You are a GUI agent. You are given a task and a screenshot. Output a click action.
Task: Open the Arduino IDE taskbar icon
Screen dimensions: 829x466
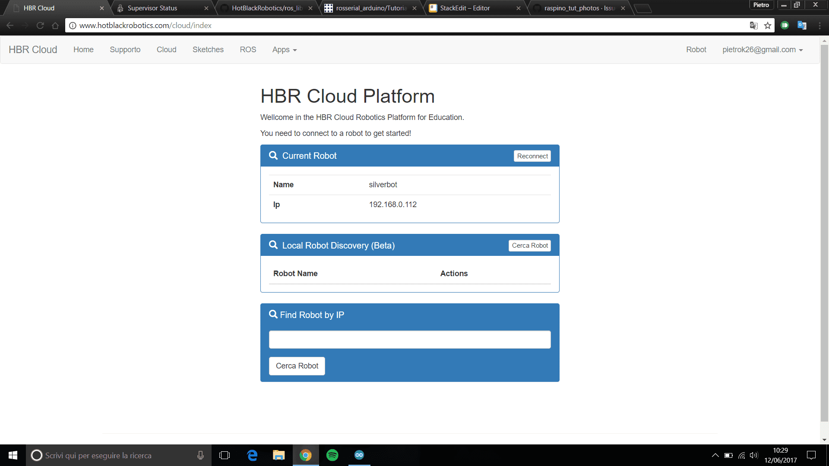click(x=359, y=455)
